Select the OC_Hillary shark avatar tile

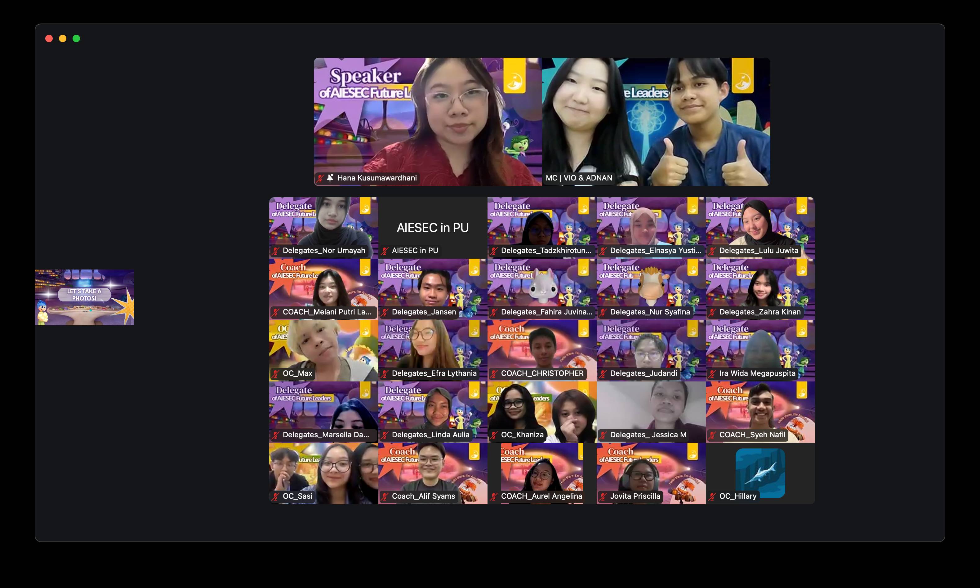tap(760, 474)
